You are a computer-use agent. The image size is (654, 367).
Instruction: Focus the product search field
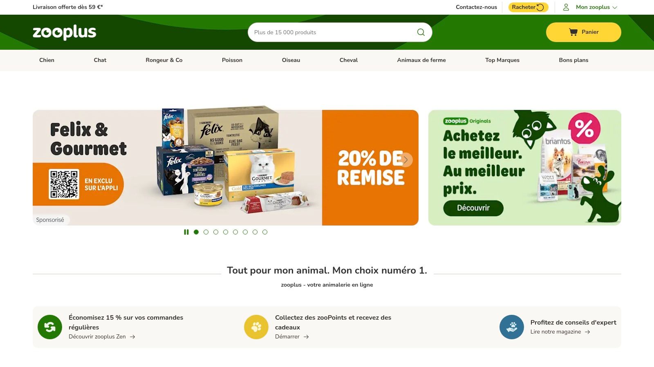(333, 32)
